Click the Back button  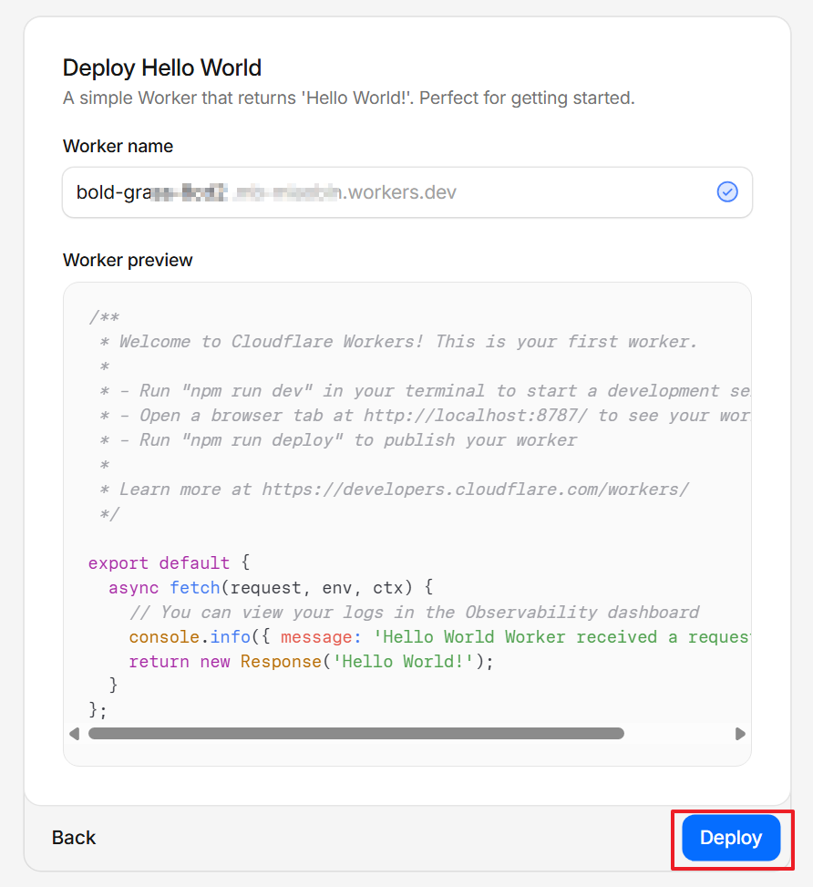coord(74,838)
